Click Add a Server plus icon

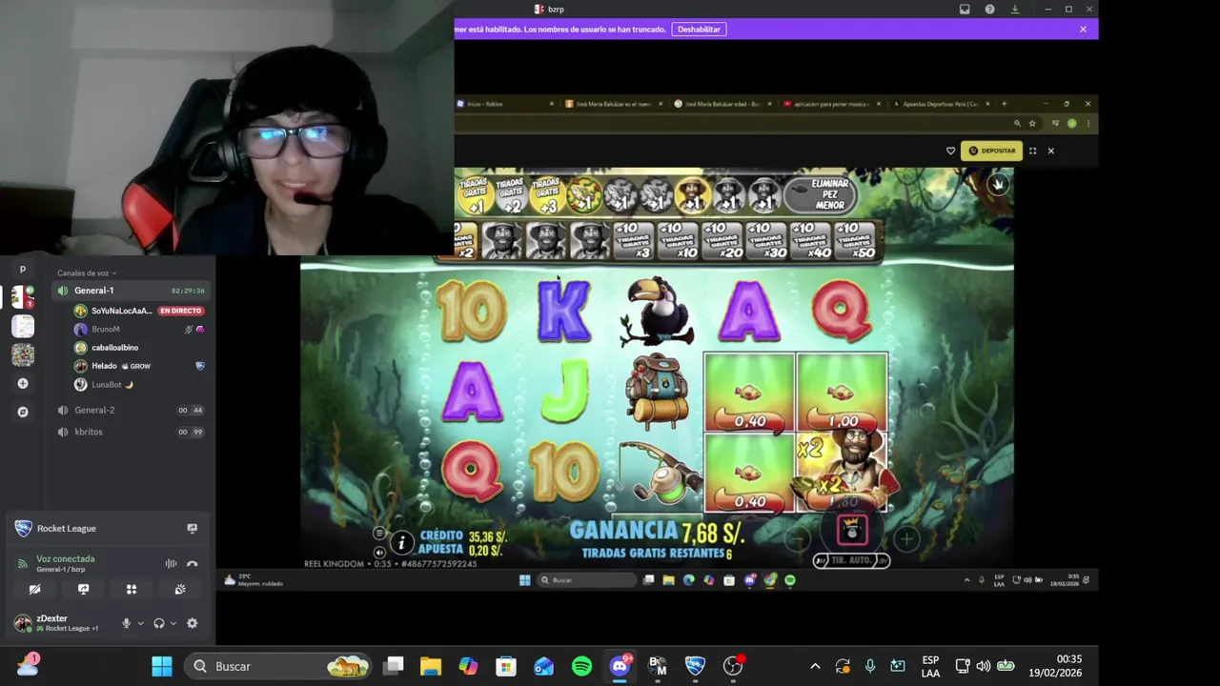(x=23, y=383)
